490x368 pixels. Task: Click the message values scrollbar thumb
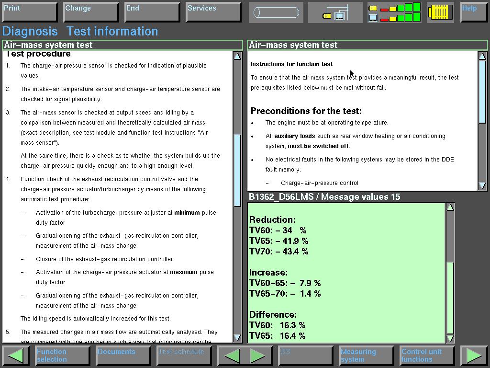point(450,297)
